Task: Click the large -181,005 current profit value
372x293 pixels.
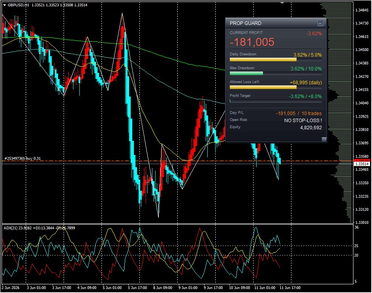Action: 252,42
